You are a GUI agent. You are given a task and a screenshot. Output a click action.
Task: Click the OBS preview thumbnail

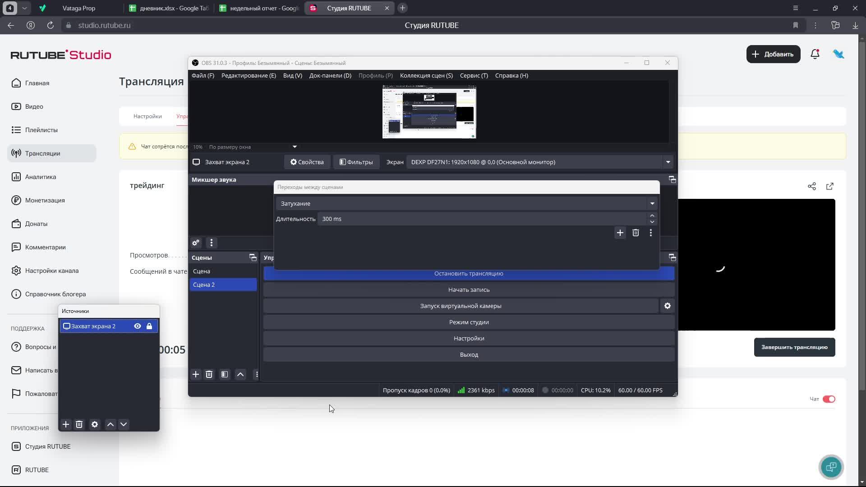point(429,112)
